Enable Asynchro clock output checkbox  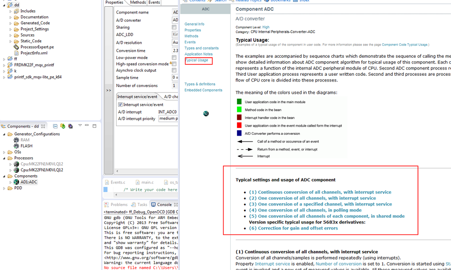pos(174,70)
